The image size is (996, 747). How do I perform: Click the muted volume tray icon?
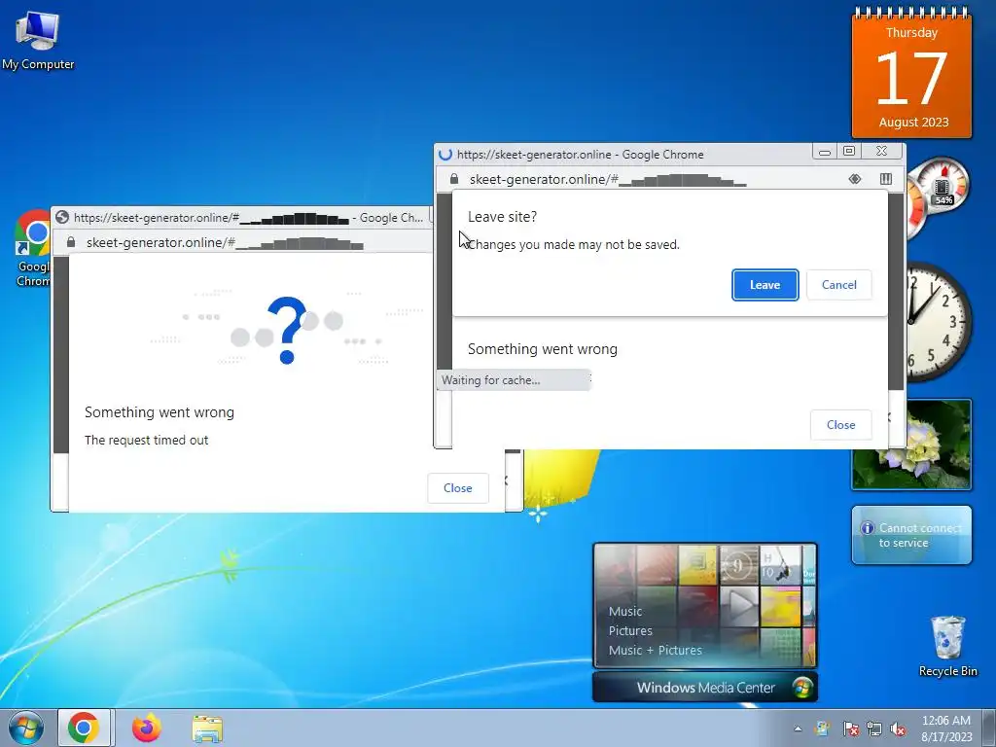pos(898,729)
